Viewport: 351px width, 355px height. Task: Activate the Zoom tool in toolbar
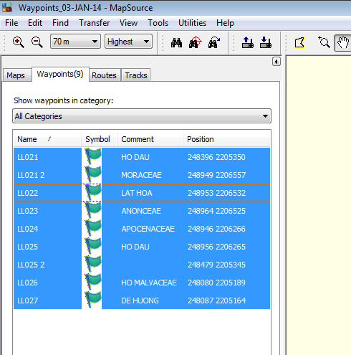click(324, 42)
